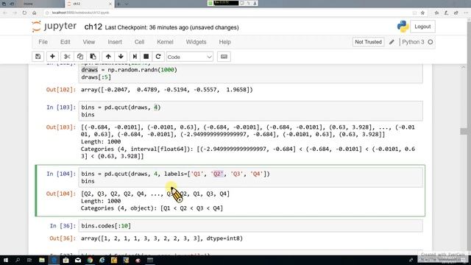Open the Cell menu
This screenshot has width=471, height=265.
[x=139, y=42]
